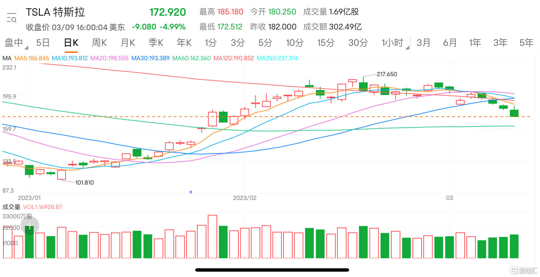Tap the 217.650 high price marker
Viewport: 540px width, 277px height.
(x=387, y=74)
